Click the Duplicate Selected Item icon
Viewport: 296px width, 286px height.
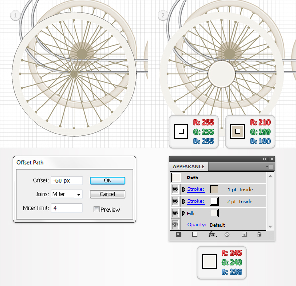click(244, 235)
